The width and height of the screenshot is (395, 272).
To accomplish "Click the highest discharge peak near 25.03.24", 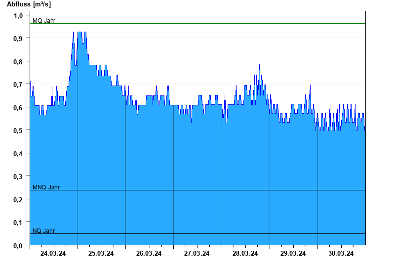I will click(79, 32).
